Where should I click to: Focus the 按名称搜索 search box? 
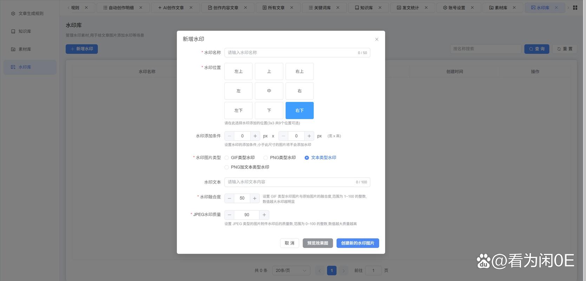click(x=486, y=49)
